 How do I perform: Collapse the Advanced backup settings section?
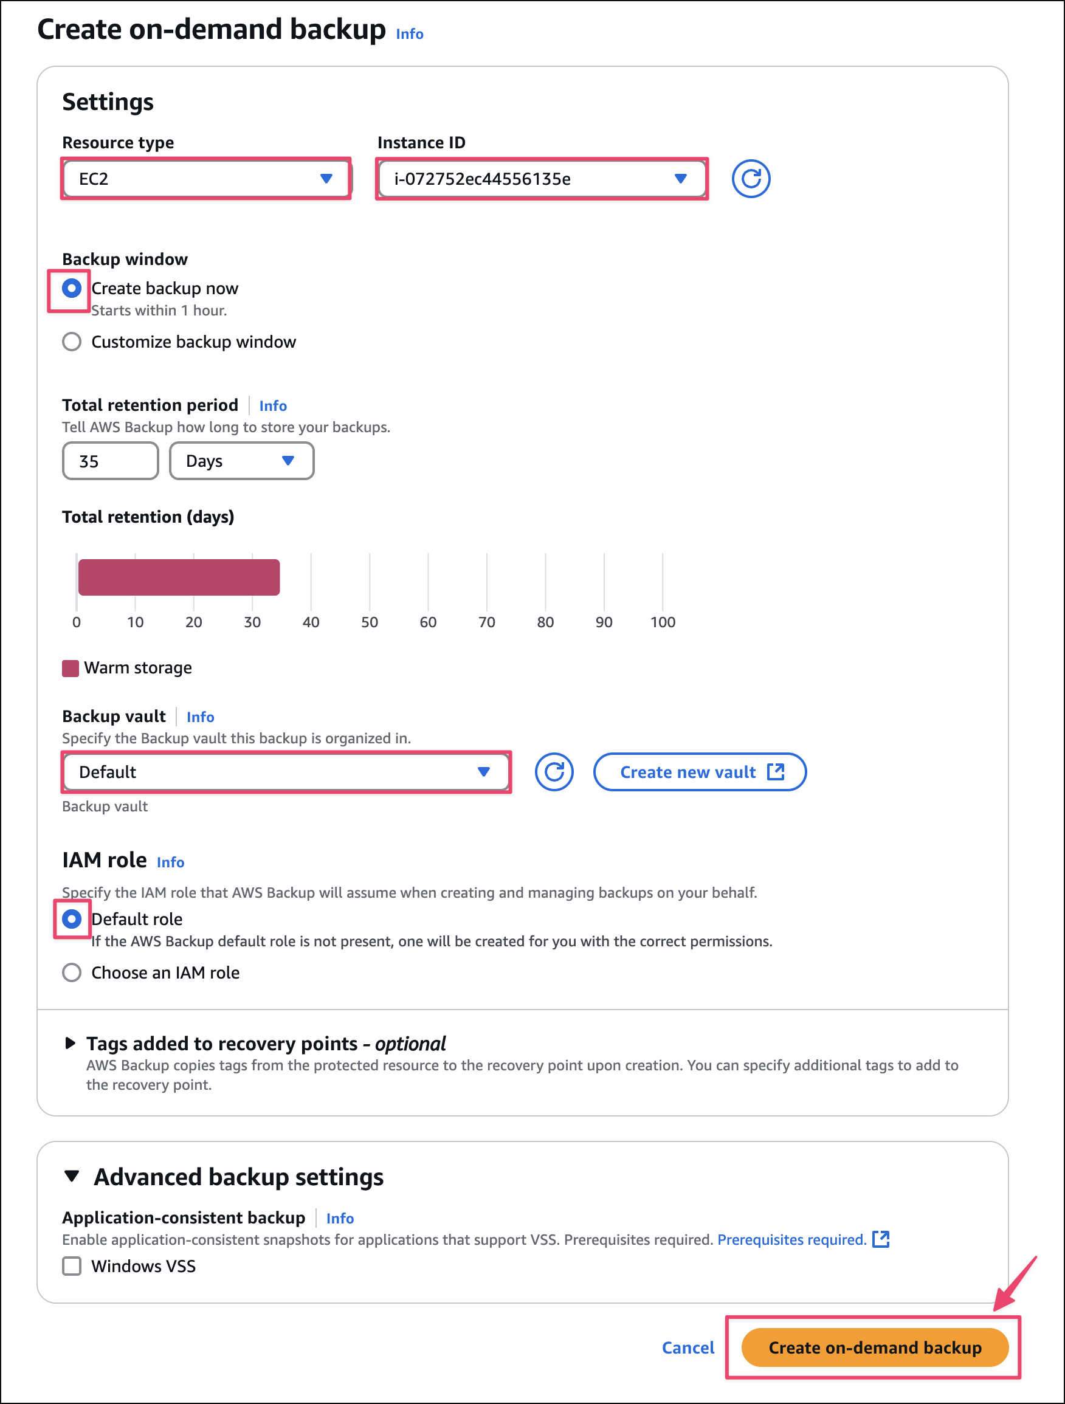pyautogui.click(x=72, y=1177)
